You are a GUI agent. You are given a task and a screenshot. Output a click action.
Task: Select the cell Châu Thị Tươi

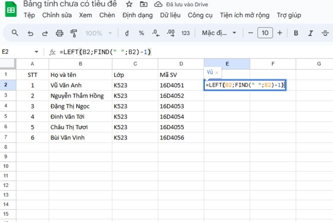(x=80, y=127)
